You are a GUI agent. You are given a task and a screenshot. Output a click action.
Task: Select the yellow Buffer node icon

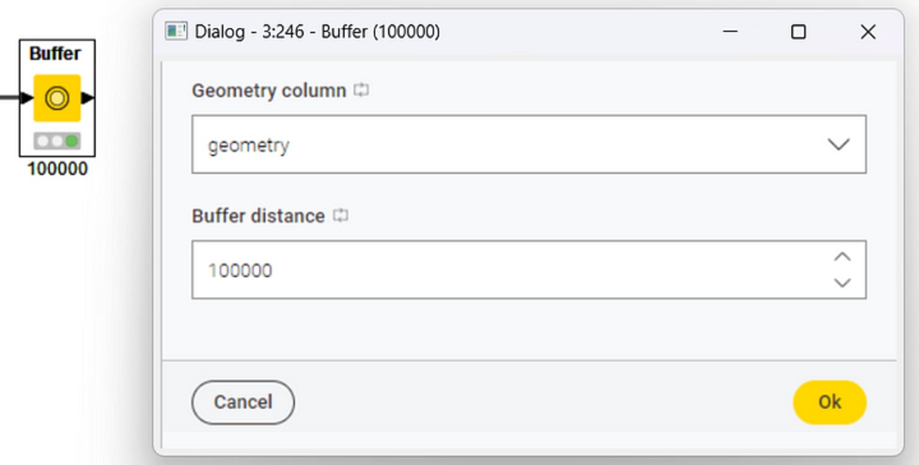(x=57, y=98)
